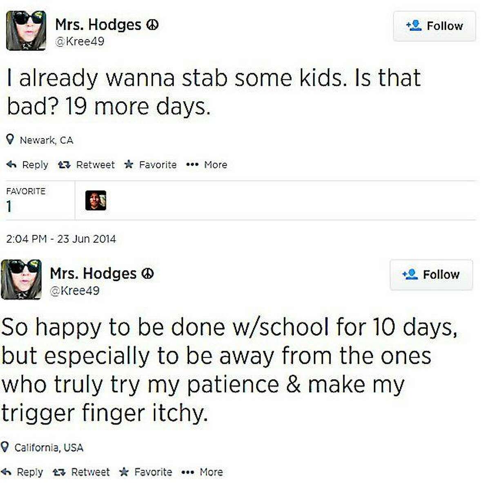Image resolution: width=490 pixels, height=483 pixels.
Task: Open @Kree49 handle in second tweet
Action: pyautogui.click(x=75, y=291)
